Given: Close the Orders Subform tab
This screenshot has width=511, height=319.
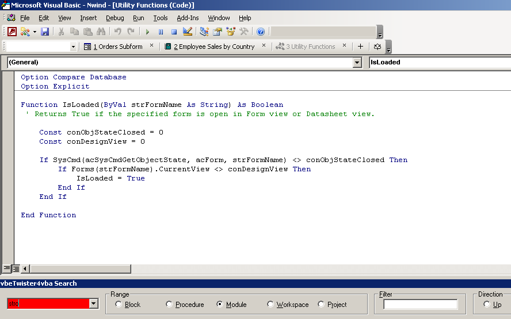Looking at the screenshot, I should [x=151, y=45].
